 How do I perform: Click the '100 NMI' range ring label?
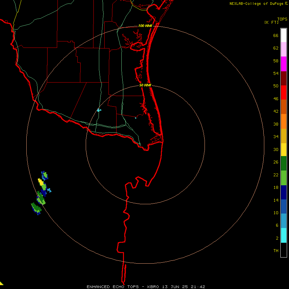point(145,26)
